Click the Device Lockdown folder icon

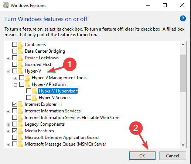(20, 58)
